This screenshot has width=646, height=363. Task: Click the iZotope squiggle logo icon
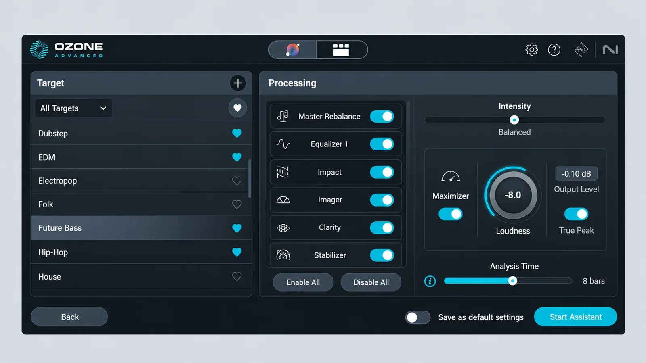581,50
